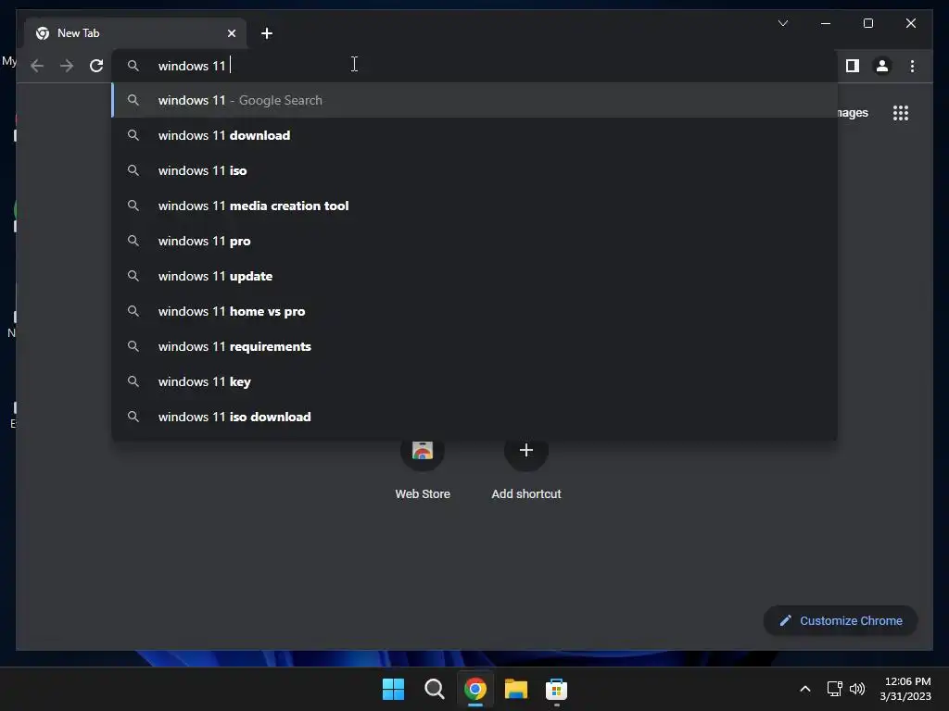Minimize the Chrome window

[x=826, y=23]
